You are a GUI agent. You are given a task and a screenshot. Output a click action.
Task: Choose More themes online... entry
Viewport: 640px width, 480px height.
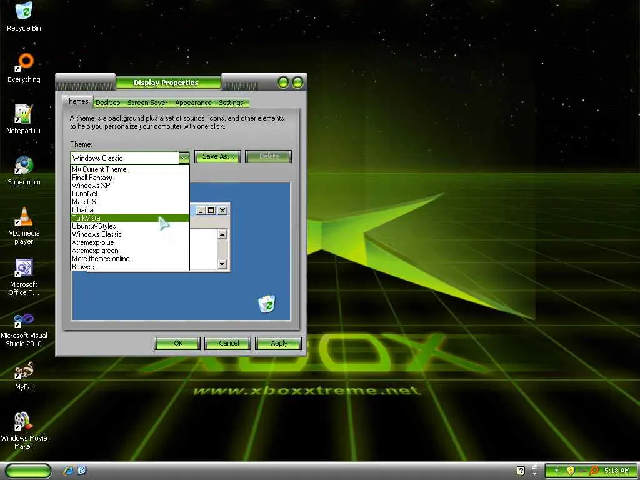click(x=130, y=259)
